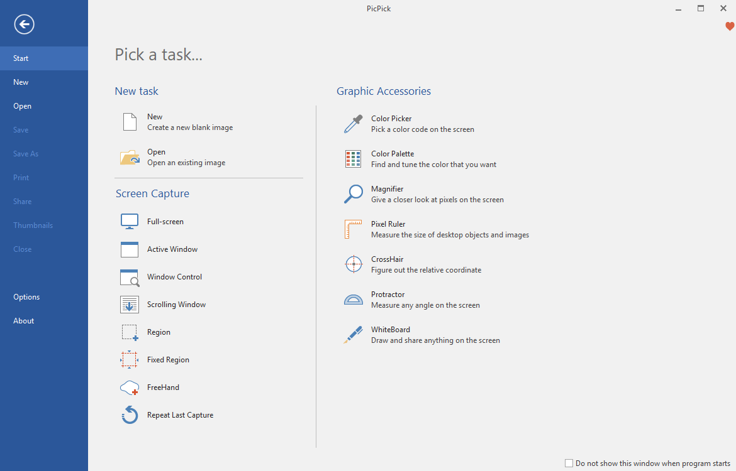The width and height of the screenshot is (736, 471).
Task: Click Close in the sidebar
Action: coord(44,249)
